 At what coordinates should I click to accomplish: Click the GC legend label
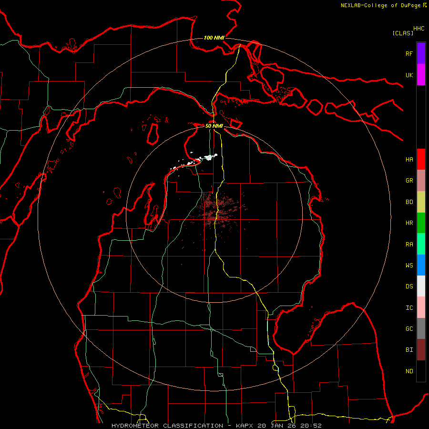pos(409,329)
